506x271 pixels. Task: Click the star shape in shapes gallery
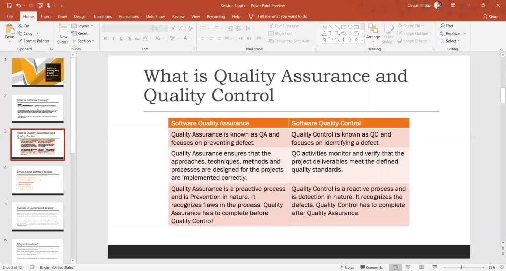point(356,39)
